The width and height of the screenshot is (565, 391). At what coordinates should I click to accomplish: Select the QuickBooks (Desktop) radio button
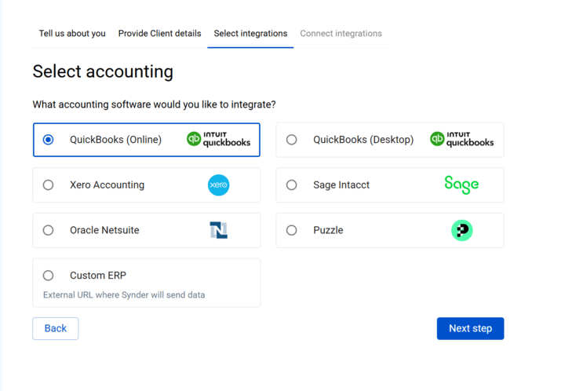click(291, 140)
